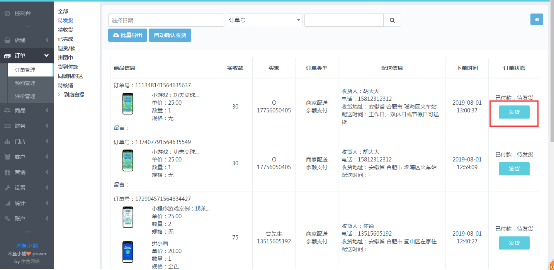Expand the 到店自提 tree item
The width and height of the screenshot is (554, 270).
click(59, 95)
